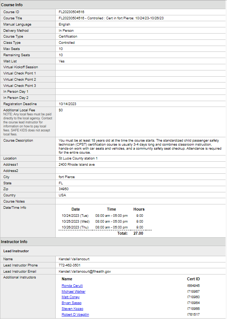Click the Virtual Check Point 1 label
The height and width of the screenshot is (319, 227).
20,73
